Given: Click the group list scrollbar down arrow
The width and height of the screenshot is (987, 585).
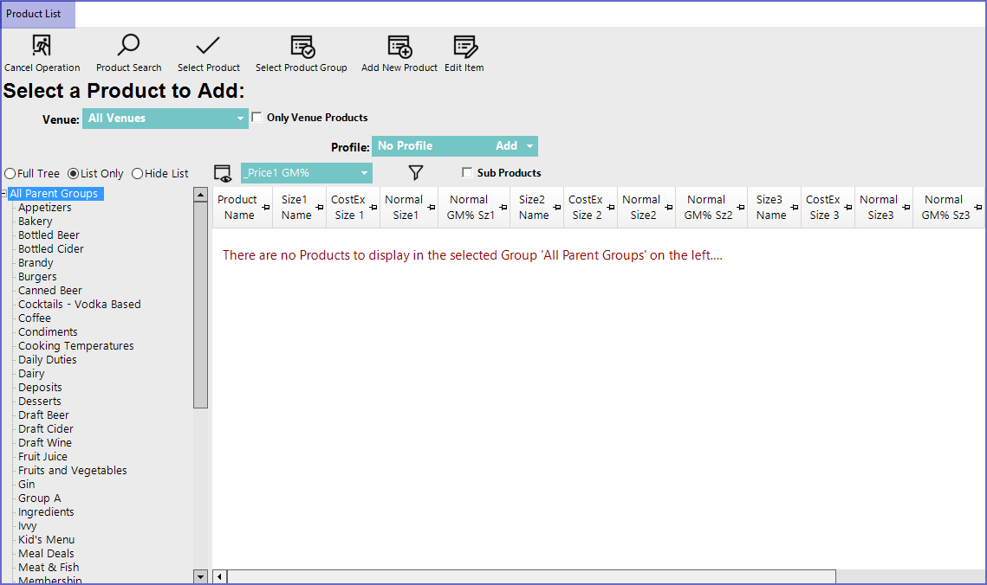Looking at the screenshot, I should 200,576.
